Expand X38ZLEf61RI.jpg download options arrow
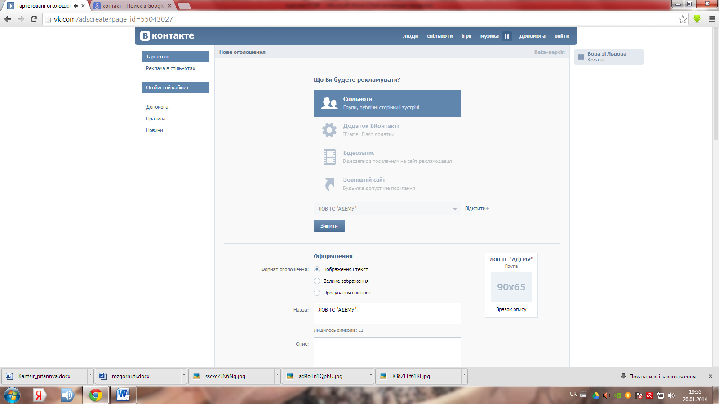 point(464,376)
